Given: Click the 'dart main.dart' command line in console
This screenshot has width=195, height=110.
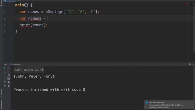Looking at the screenshot, I should pyautogui.click(x=29, y=70).
